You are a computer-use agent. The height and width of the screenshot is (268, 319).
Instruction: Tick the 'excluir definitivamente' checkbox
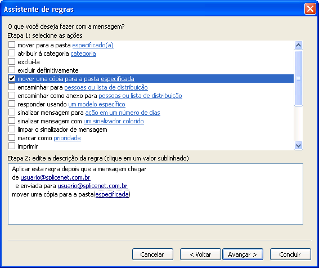12,70
